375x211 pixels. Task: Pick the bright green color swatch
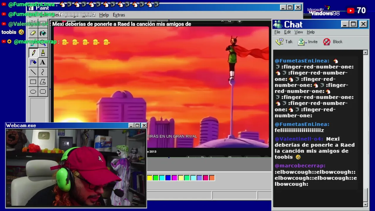click(x=156, y=178)
